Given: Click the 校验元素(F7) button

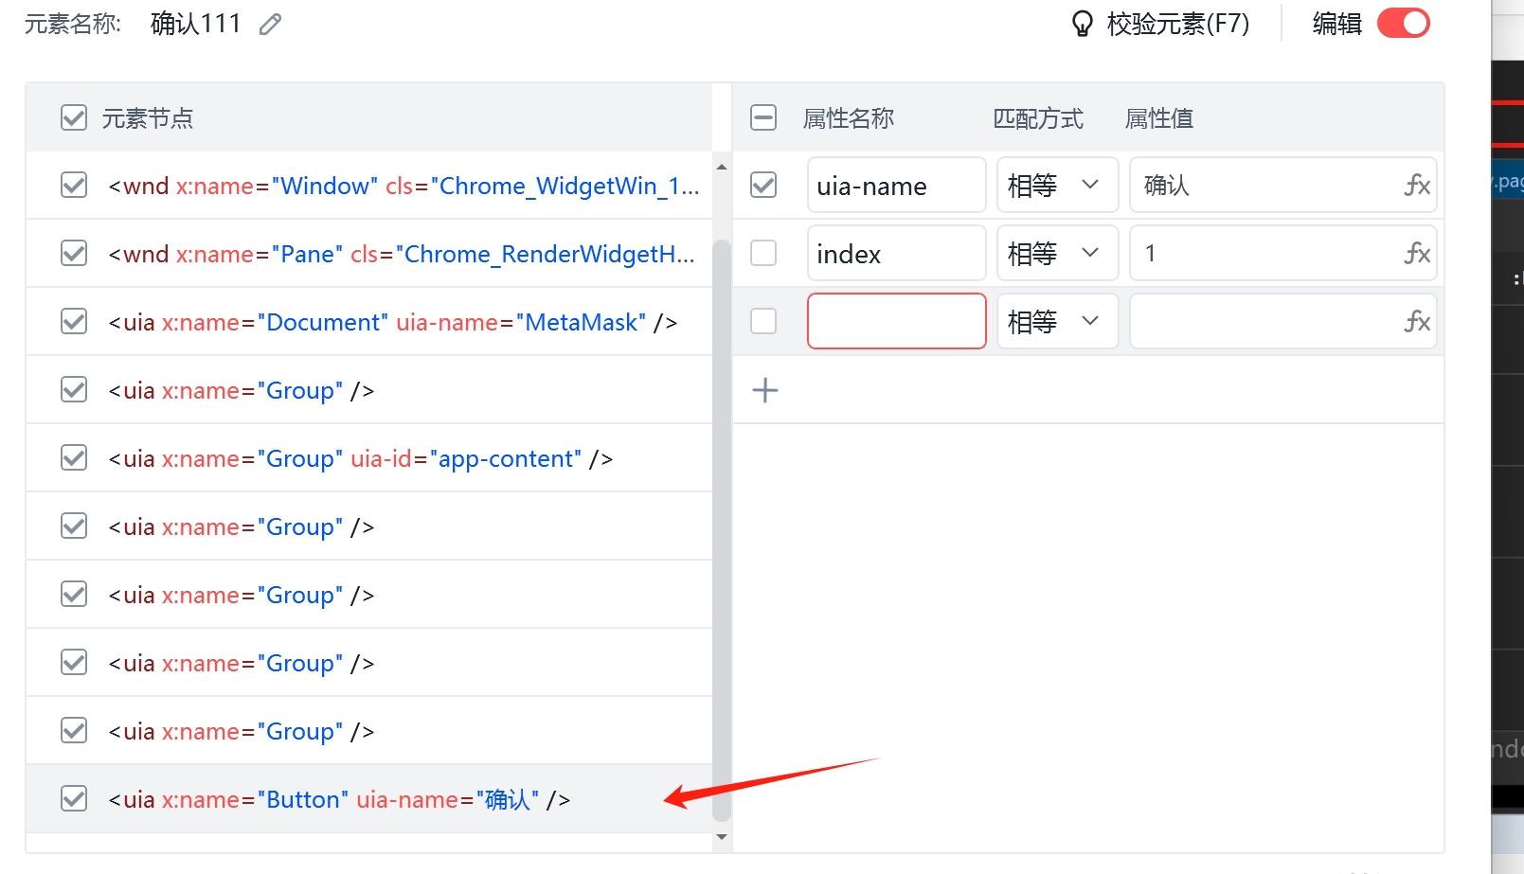Looking at the screenshot, I should click(1160, 24).
